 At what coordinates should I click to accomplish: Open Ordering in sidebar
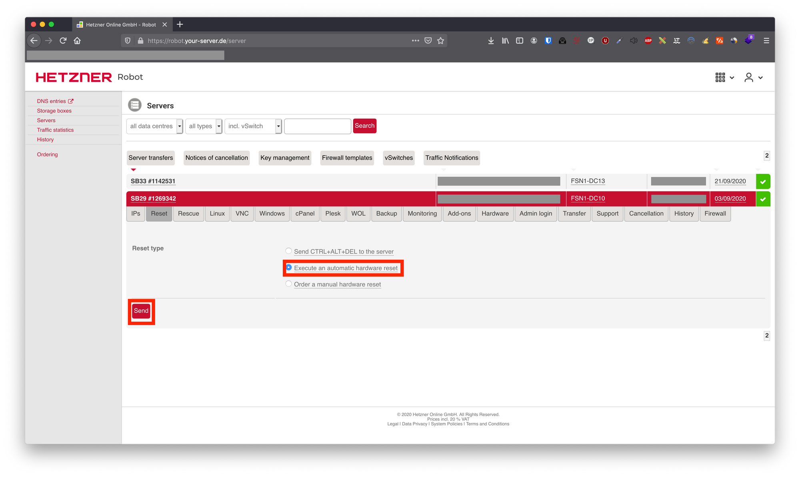coord(47,154)
